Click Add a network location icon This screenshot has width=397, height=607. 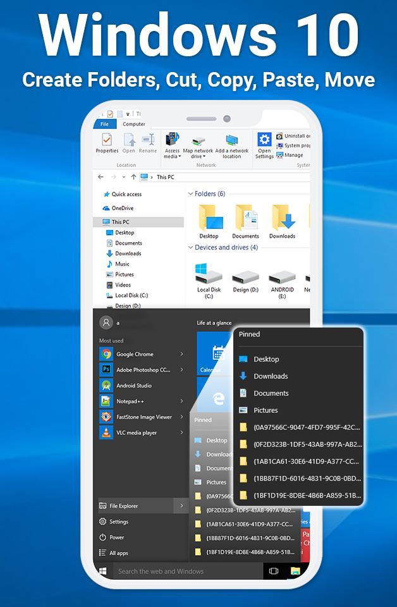pos(232,145)
